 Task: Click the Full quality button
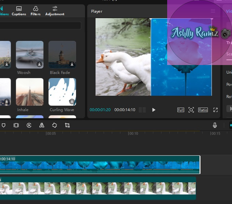point(181,110)
